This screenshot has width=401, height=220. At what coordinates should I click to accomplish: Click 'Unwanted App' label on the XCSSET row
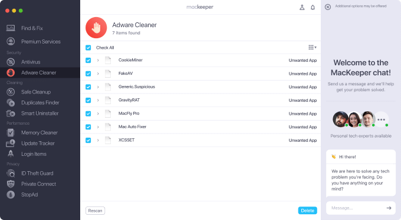tap(303, 140)
